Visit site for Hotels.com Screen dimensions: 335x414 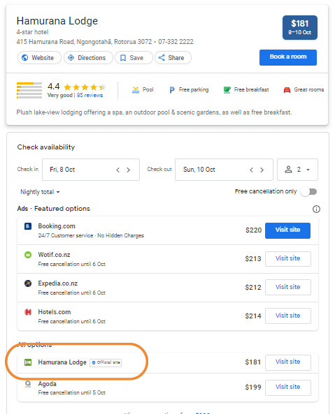288,316
